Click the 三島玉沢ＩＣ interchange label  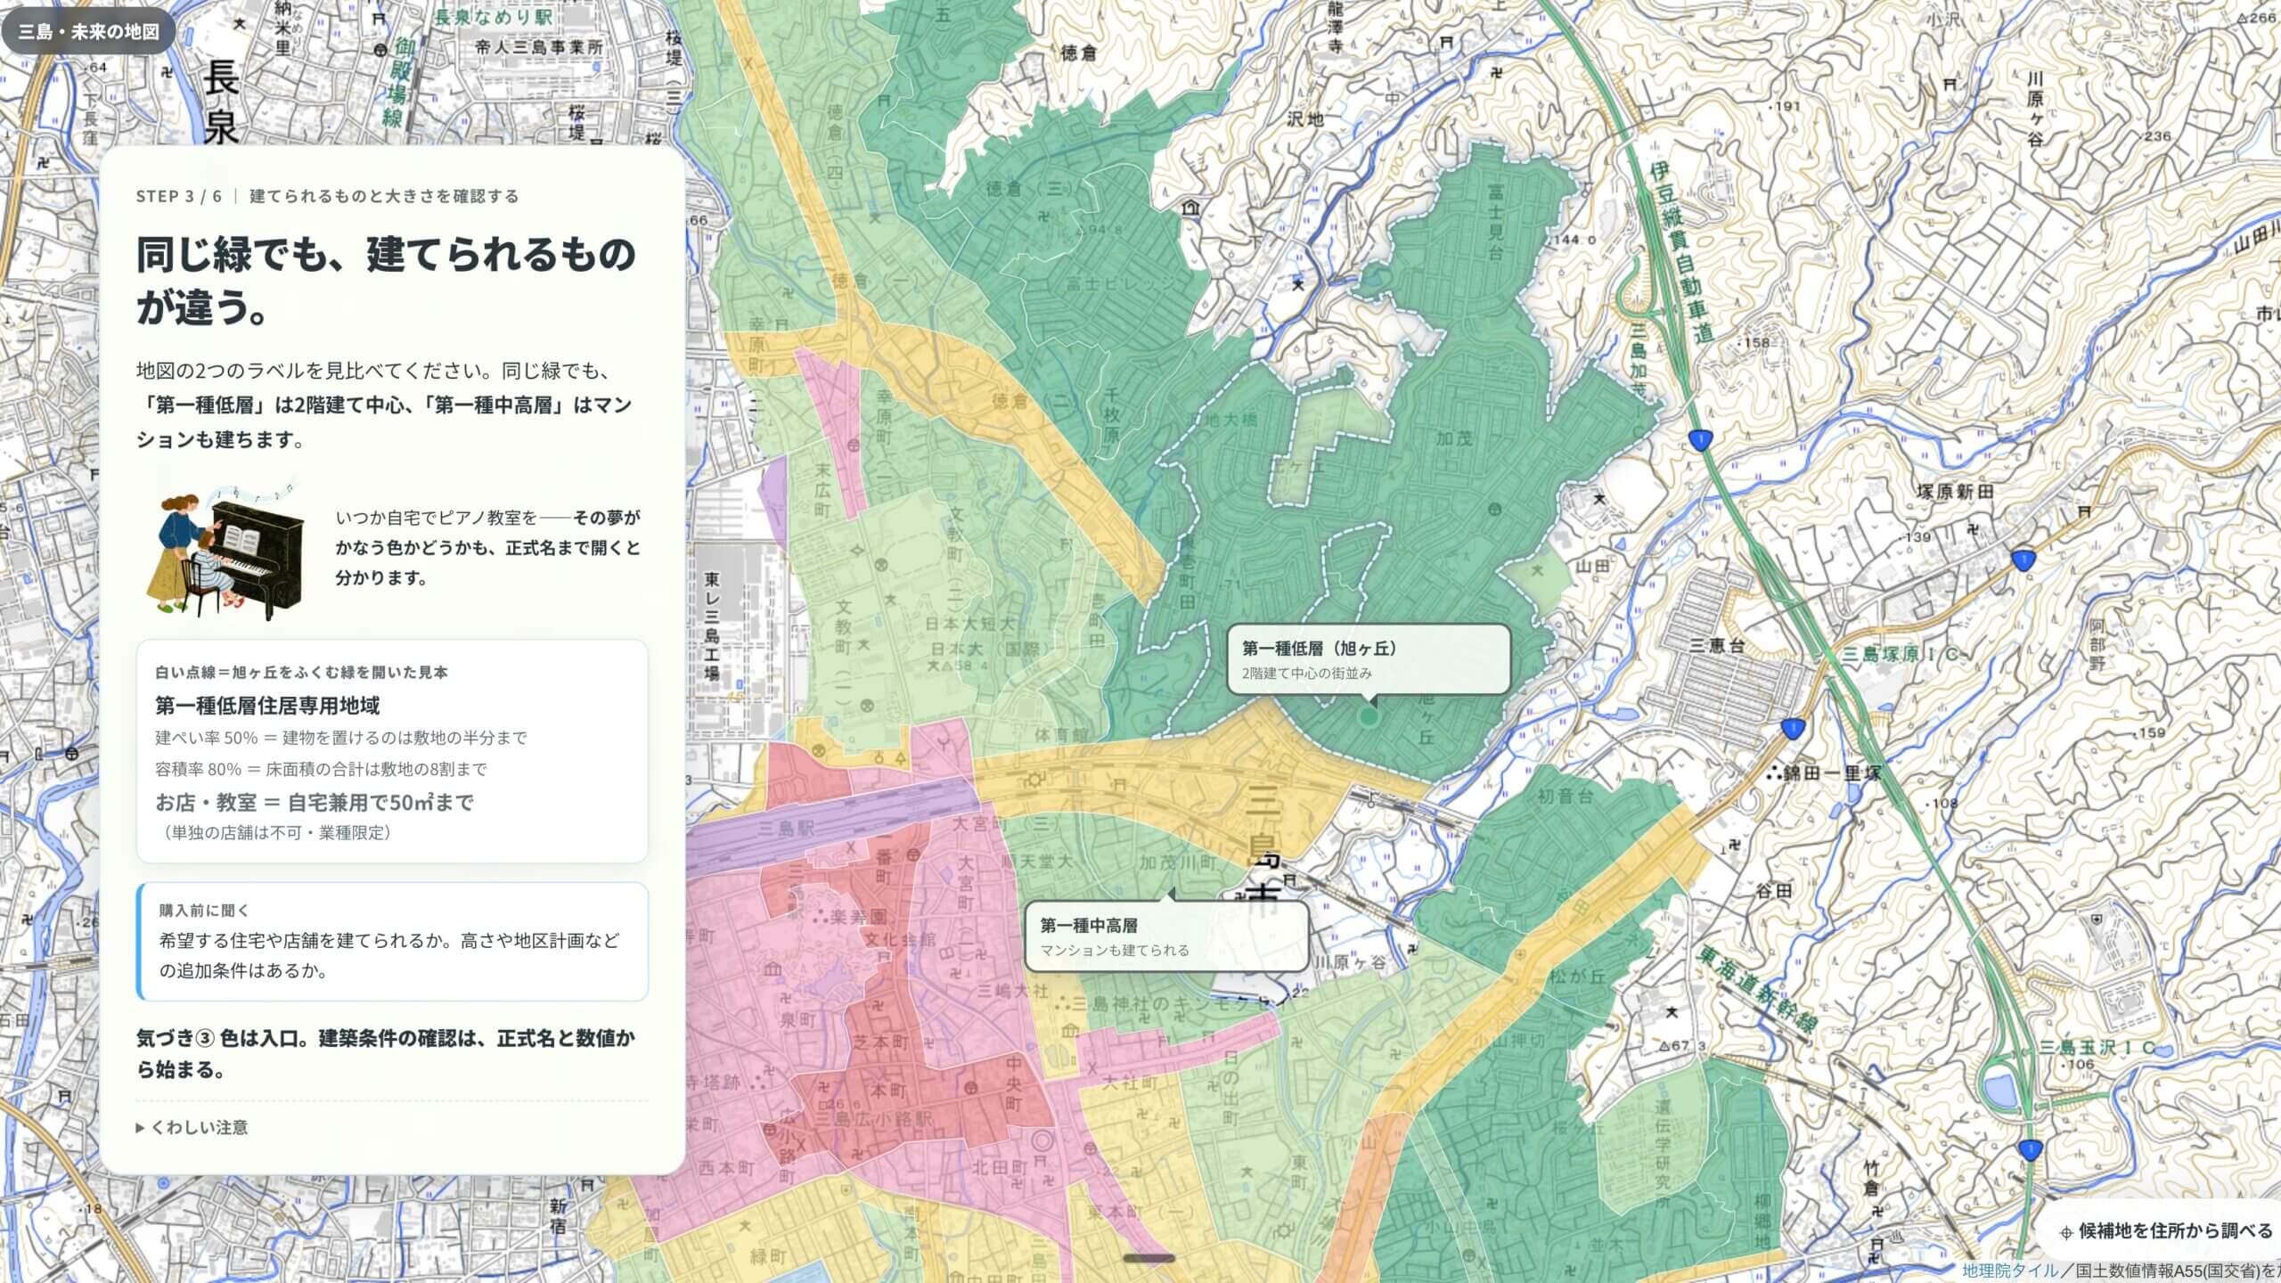(2097, 1049)
